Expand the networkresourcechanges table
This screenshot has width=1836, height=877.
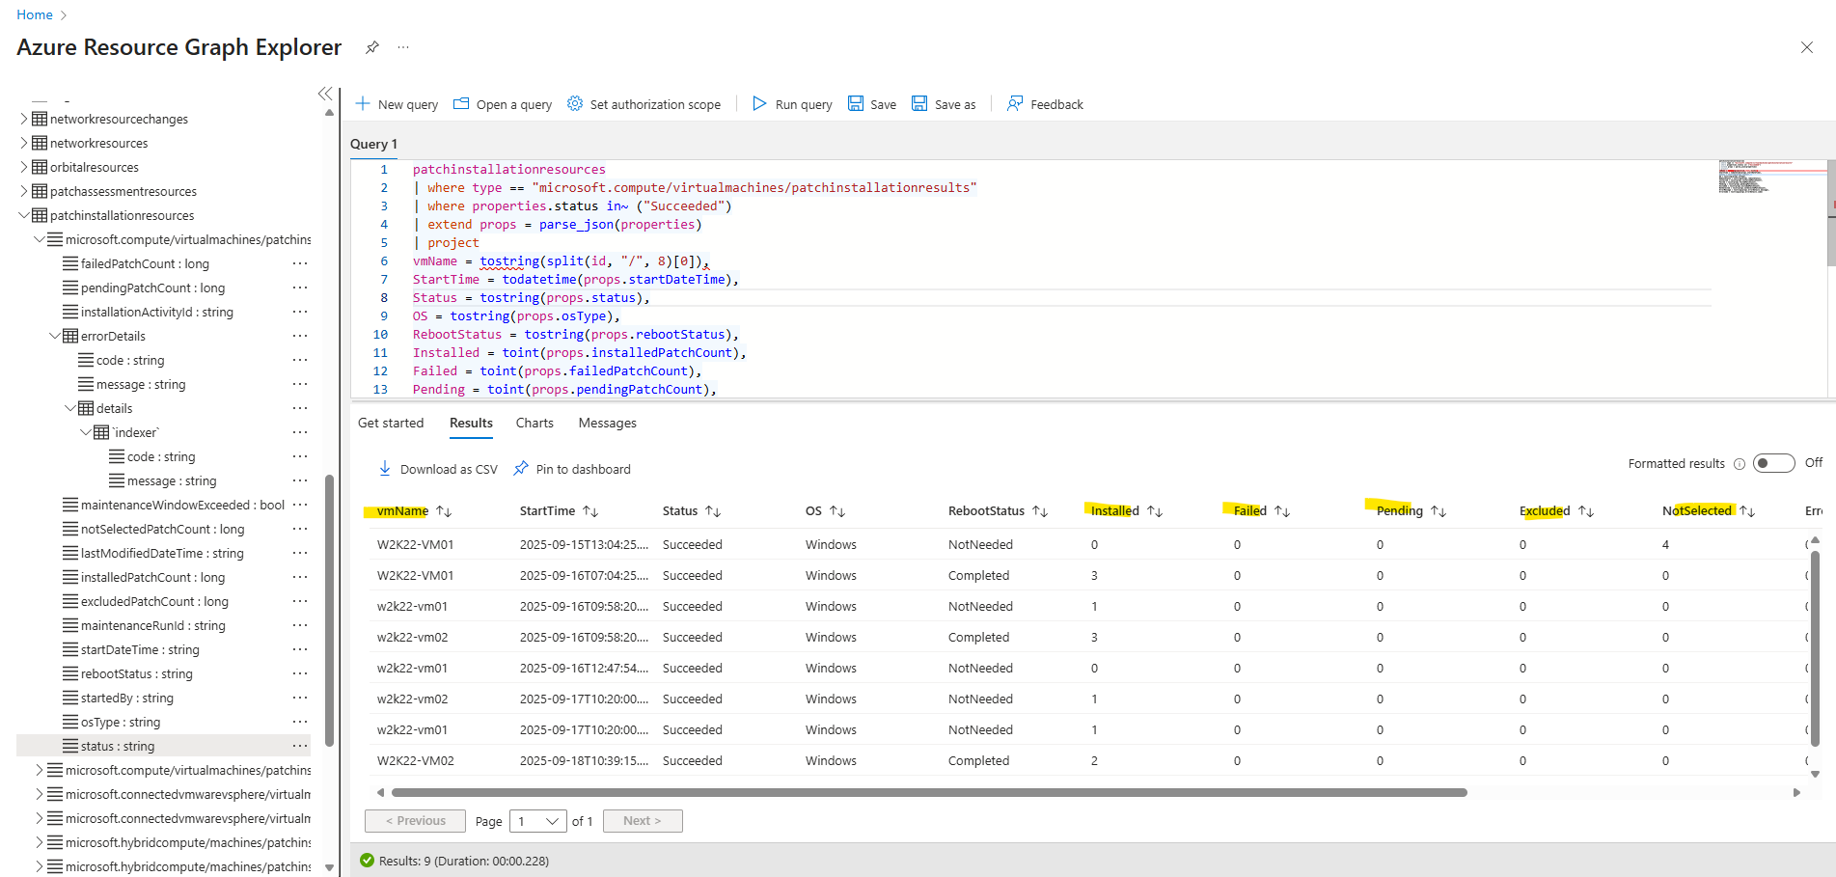click(x=24, y=119)
